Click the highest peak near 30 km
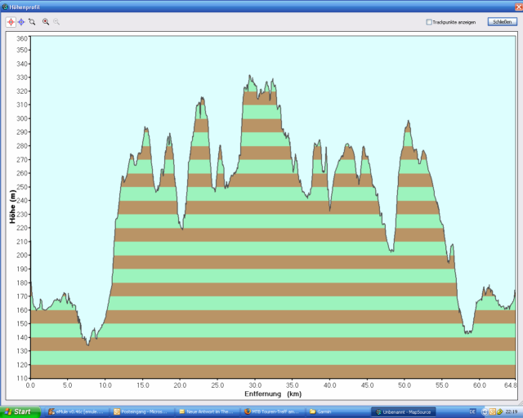The width and height of the screenshot is (523, 418). [x=251, y=76]
